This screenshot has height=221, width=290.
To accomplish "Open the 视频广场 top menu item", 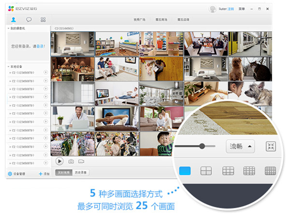I will coord(139,20).
